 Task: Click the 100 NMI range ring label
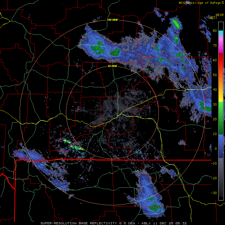tap(112, 20)
